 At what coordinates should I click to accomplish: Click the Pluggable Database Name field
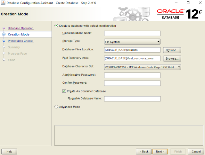coord(132,99)
